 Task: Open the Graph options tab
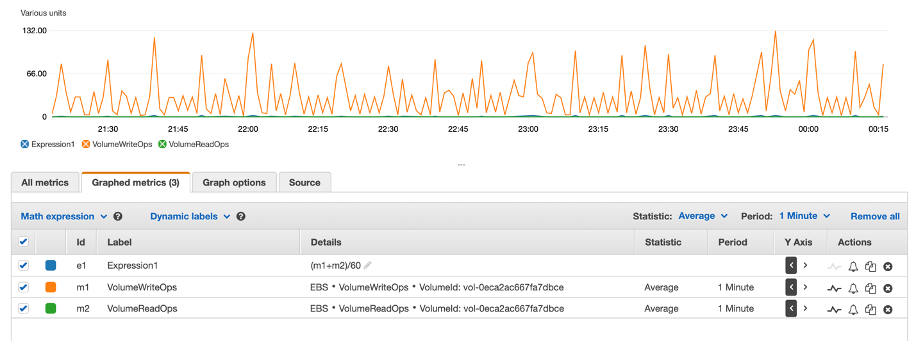point(234,182)
